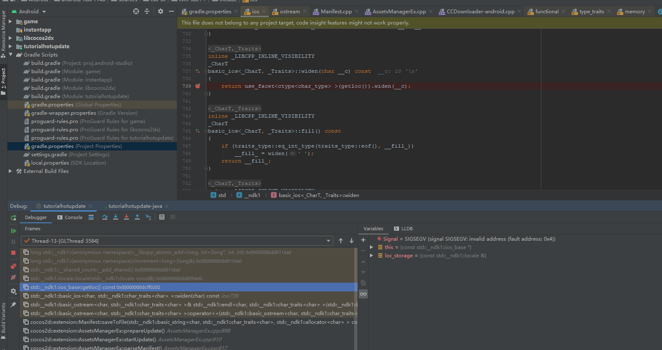Locate current file with crosshair icon
Screen dimensions: 662x350
(x=136, y=11)
